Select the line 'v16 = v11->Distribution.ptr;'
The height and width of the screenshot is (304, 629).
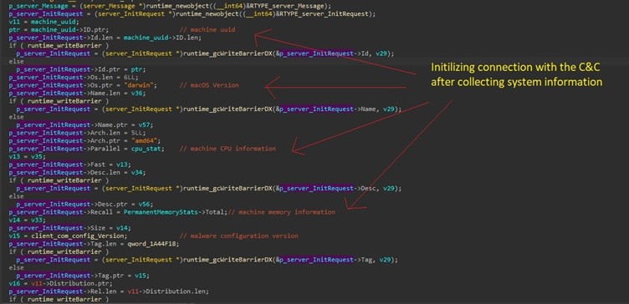tap(60, 284)
